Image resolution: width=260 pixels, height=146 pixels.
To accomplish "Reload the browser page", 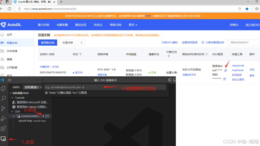I will click(9, 9).
